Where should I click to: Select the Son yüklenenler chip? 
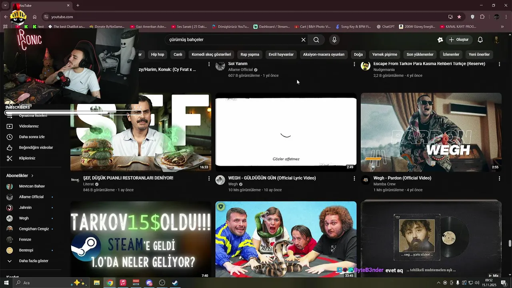click(420, 54)
